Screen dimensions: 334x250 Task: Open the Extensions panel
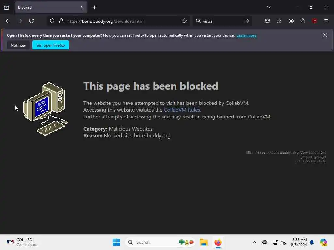point(303,21)
